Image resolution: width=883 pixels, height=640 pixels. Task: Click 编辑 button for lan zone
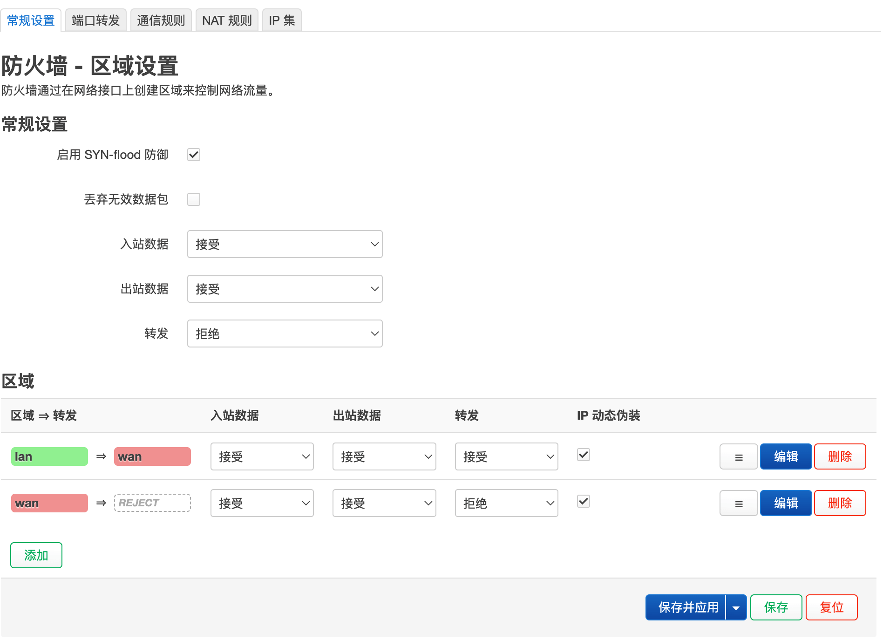point(786,456)
